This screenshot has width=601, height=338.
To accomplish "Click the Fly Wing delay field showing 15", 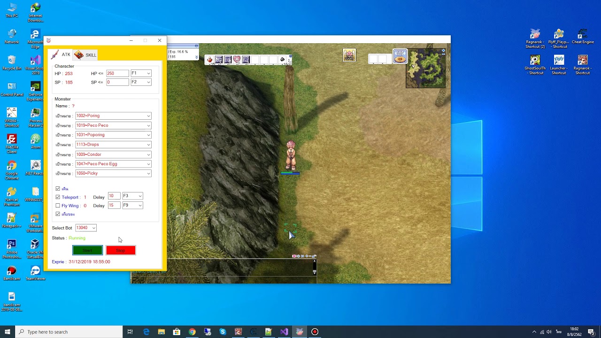I will 114,205.
